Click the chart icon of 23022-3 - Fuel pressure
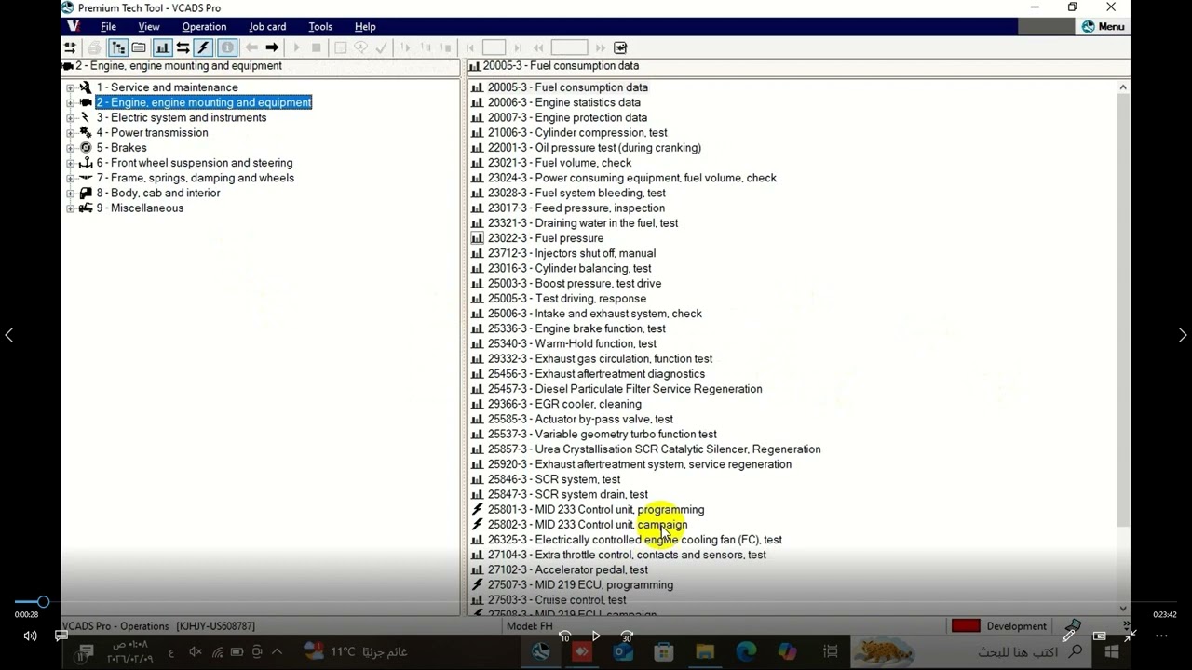Image resolution: width=1192 pixels, height=670 pixels. 477,238
